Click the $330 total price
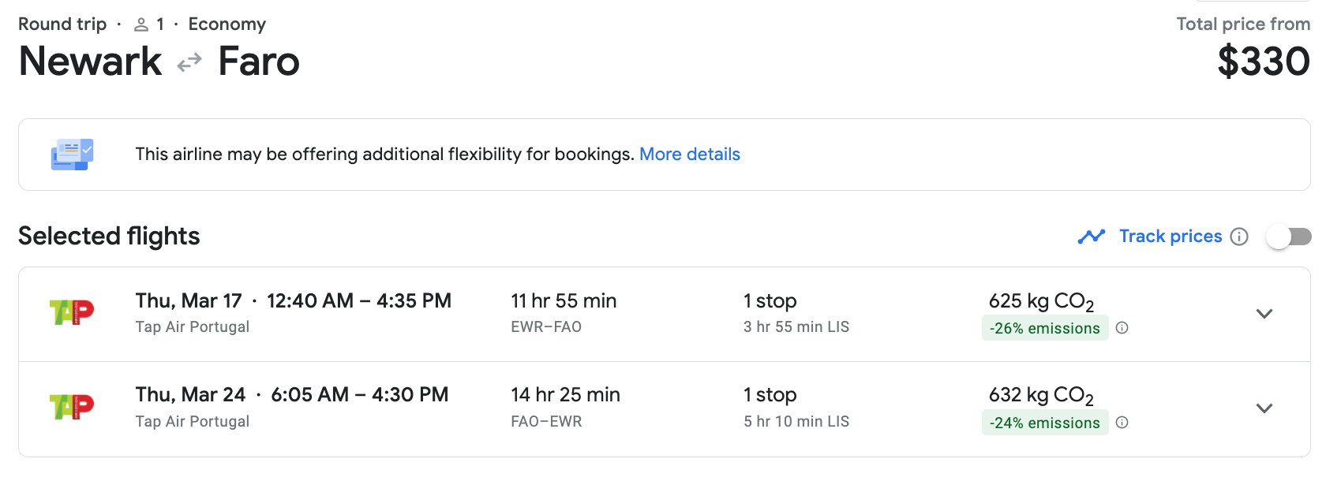This screenshot has height=481, width=1326. click(x=1264, y=62)
